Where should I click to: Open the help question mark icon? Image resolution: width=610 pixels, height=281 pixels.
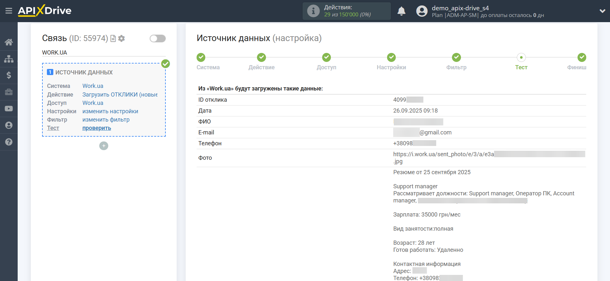[9, 142]
